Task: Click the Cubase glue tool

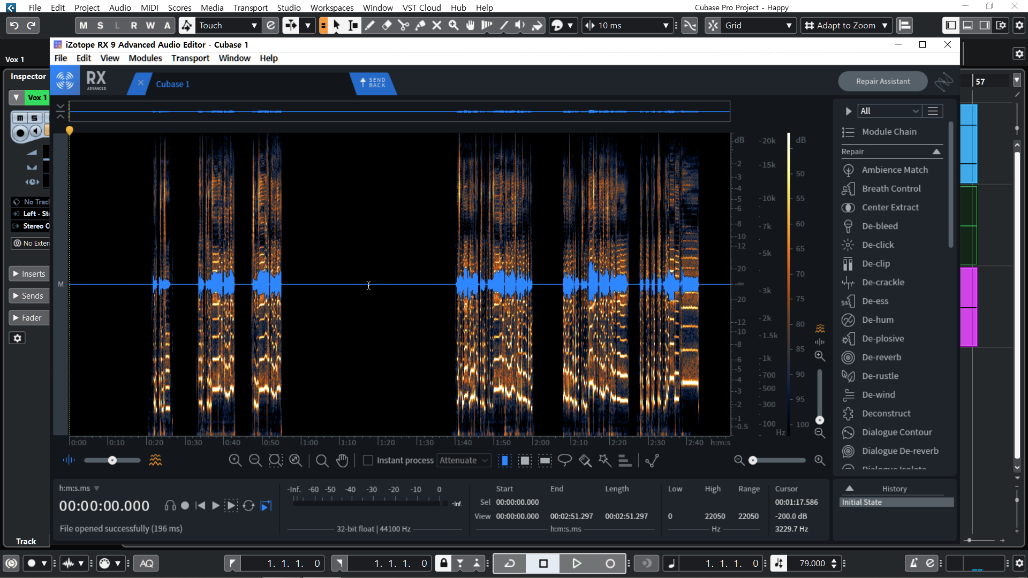Action: tap(420, 25)
